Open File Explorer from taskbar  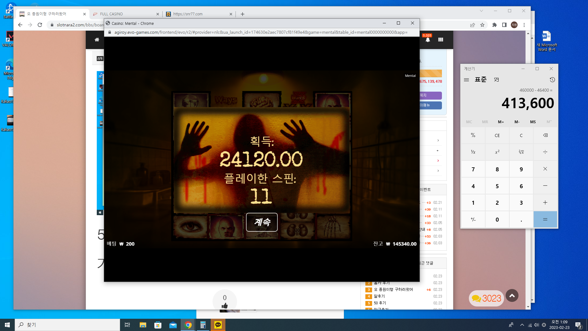pyautogui.click(x=143, y=325)
